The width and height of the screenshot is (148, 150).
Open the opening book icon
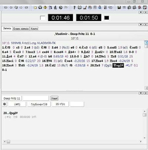pos(80,8)
